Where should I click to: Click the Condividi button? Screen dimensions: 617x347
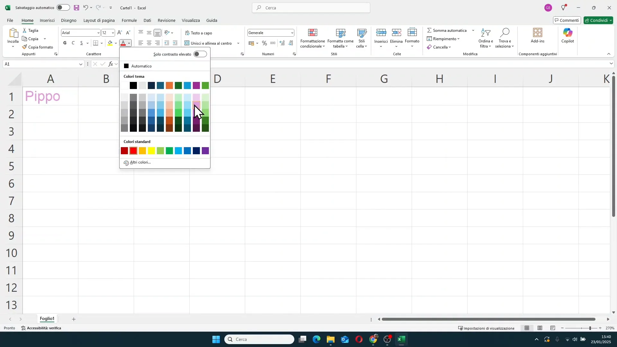[598, 20]
